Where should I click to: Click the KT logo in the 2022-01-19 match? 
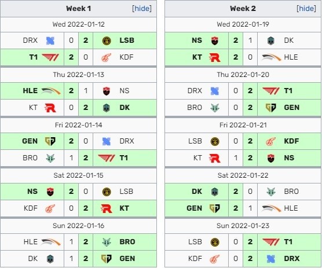click(215, 57)
